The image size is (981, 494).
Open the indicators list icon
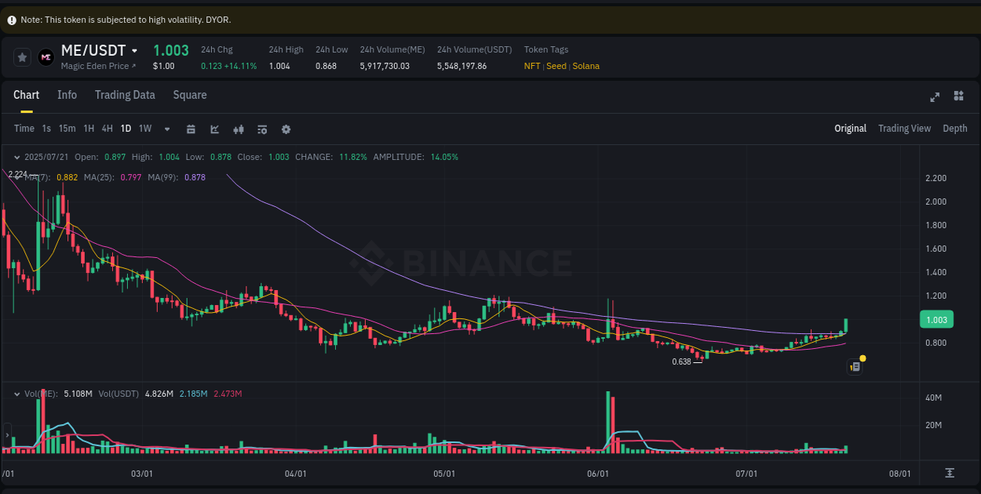point(262,129)
